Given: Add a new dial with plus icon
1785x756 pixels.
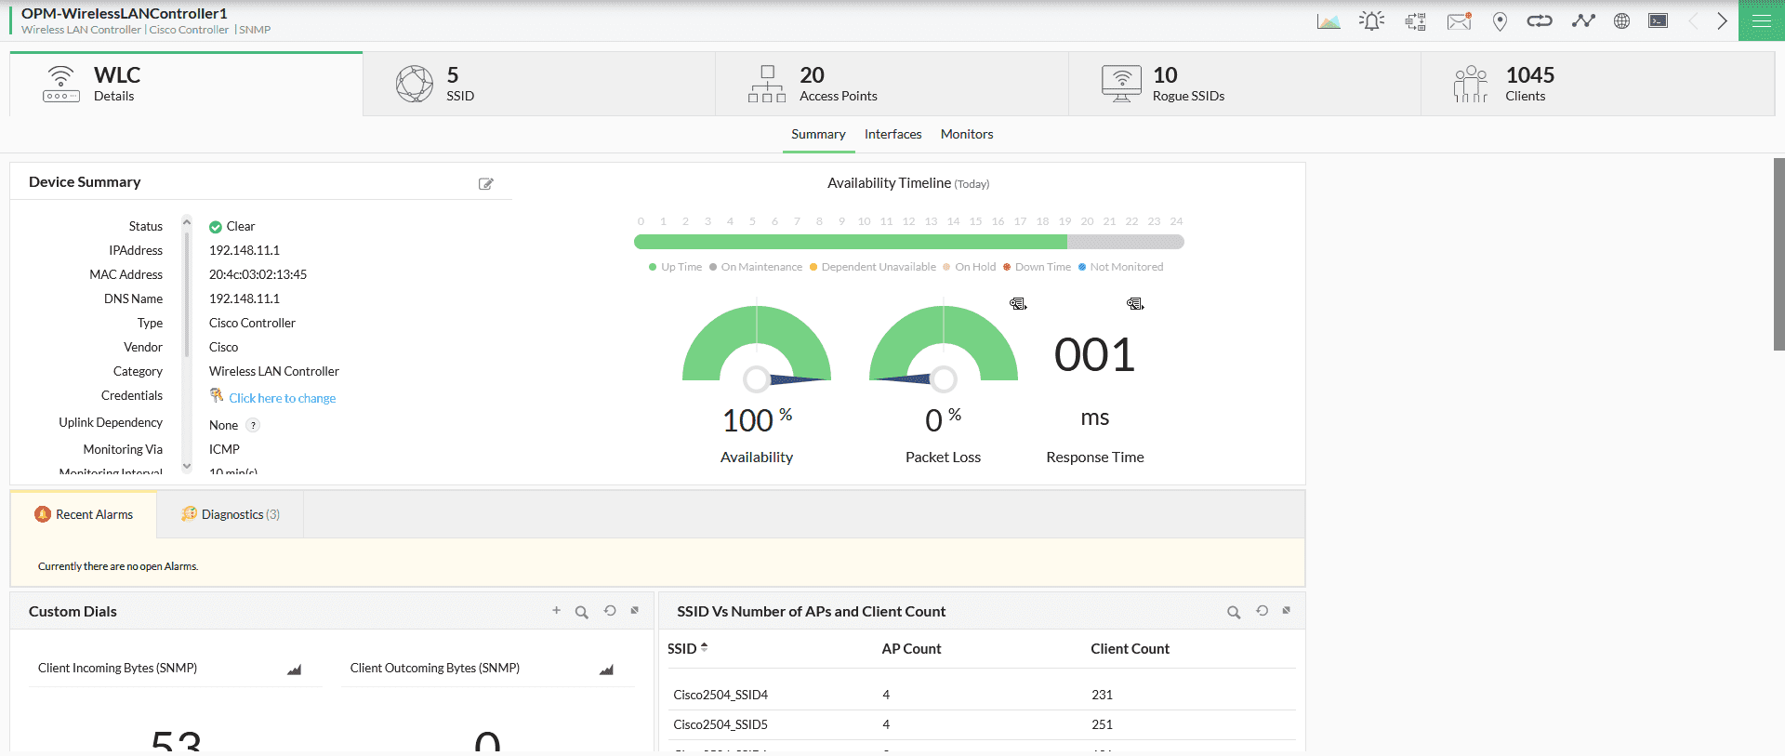Looking at the screenshot, I should click(x=556, y=611).
